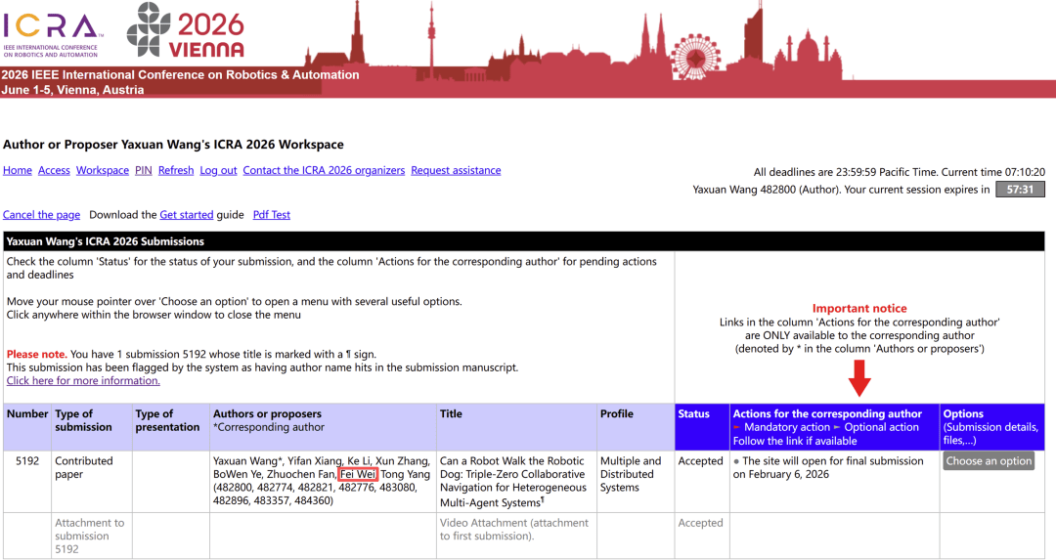
Task: Log out of the session
Action: point(218,170)
